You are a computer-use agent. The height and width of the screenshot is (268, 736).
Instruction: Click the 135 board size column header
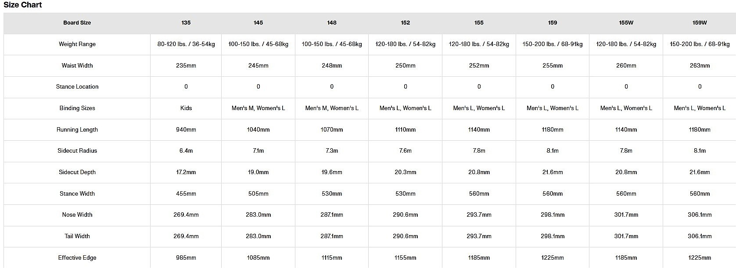[x=186, y=23]
